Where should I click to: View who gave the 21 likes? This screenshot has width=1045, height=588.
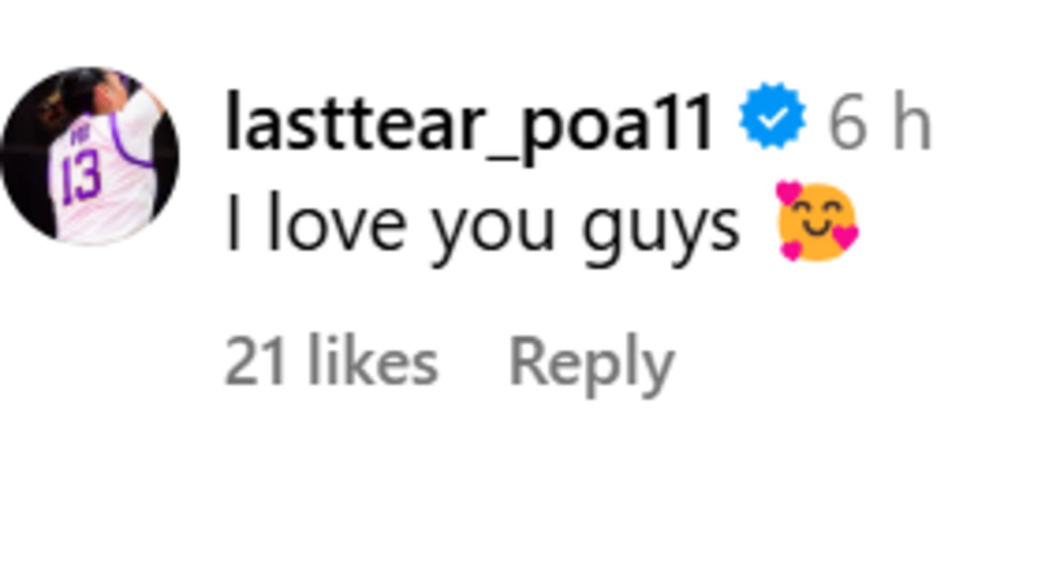pos(331,361)
